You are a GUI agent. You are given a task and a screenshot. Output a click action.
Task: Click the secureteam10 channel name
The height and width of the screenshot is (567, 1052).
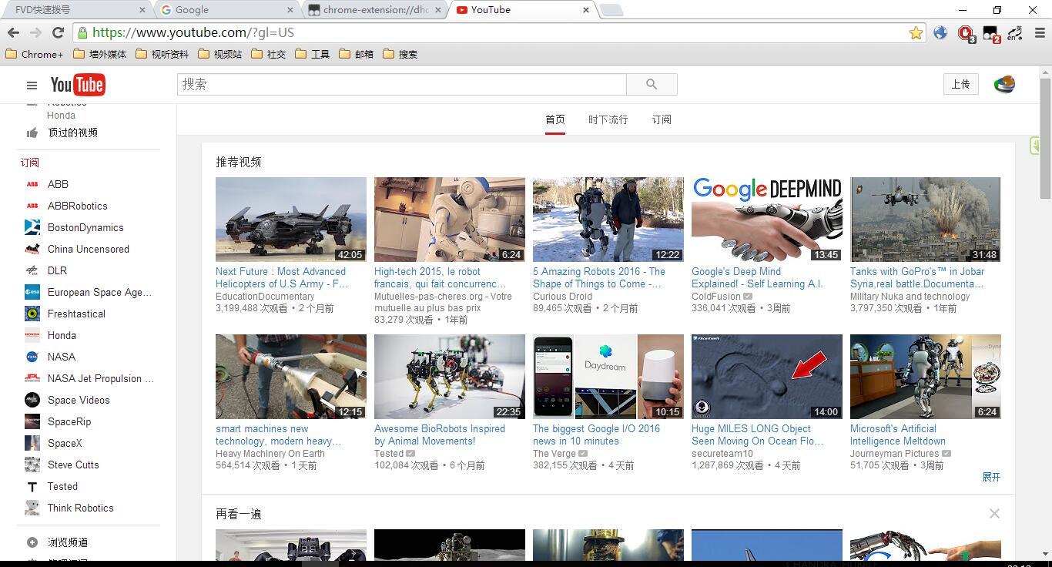pyautogui.click(x=722, y=453)
